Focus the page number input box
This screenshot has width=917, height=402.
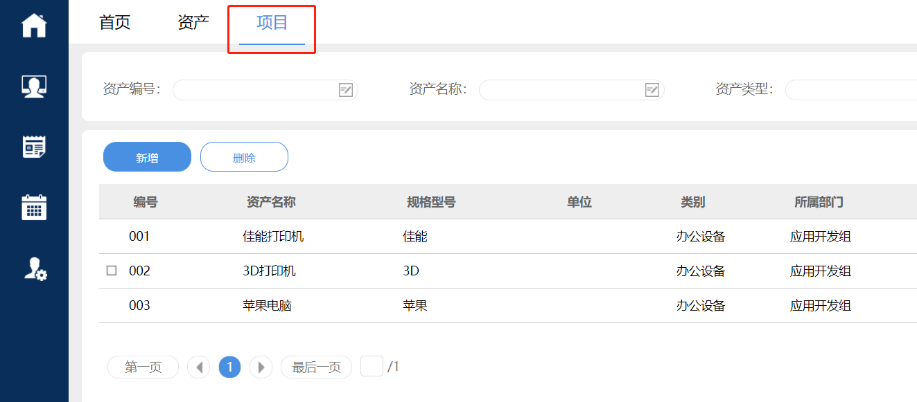click(372, 366)
